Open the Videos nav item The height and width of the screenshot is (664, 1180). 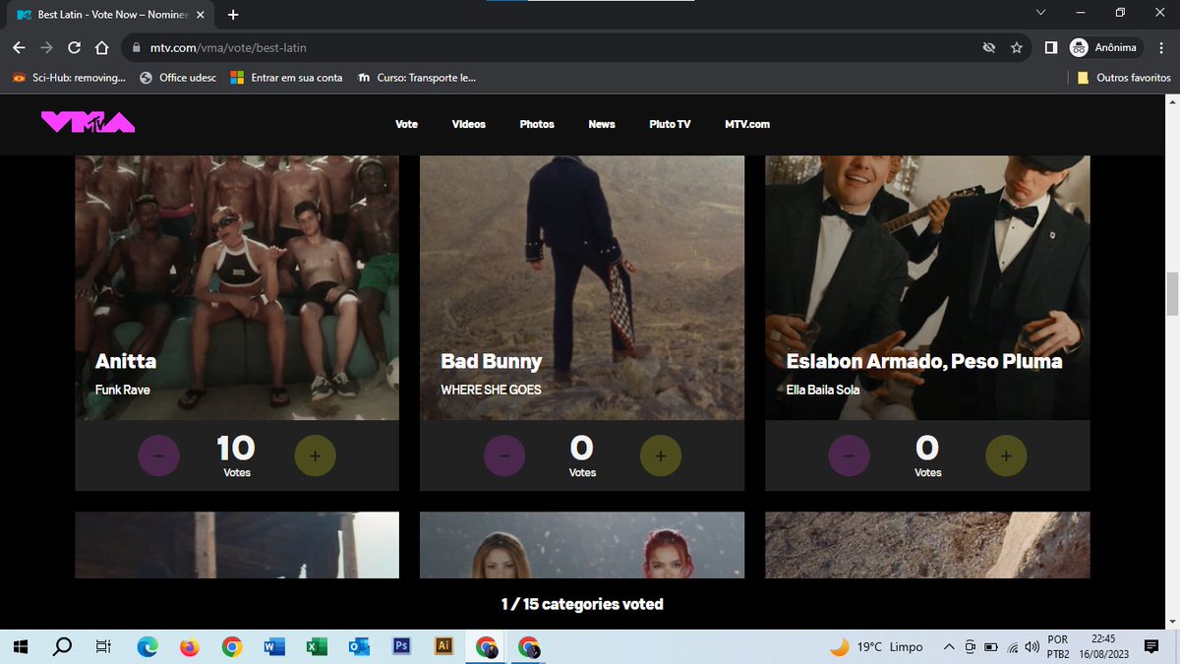click(x=469, y=124)
